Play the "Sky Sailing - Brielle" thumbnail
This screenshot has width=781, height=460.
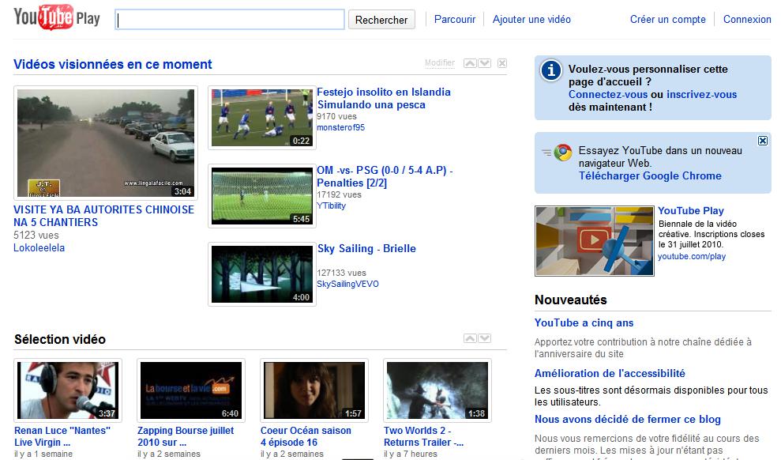[261, 273]
